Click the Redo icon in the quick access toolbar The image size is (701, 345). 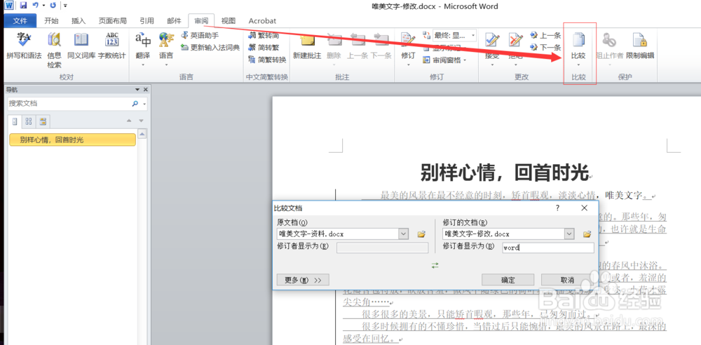(x=53, y=6)
